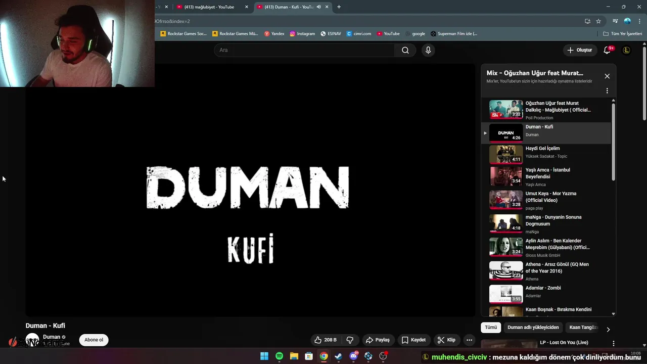647x364 pixels.
Task: Close the mağlubiyet YouTube tab
Action: tap(247, 7)
